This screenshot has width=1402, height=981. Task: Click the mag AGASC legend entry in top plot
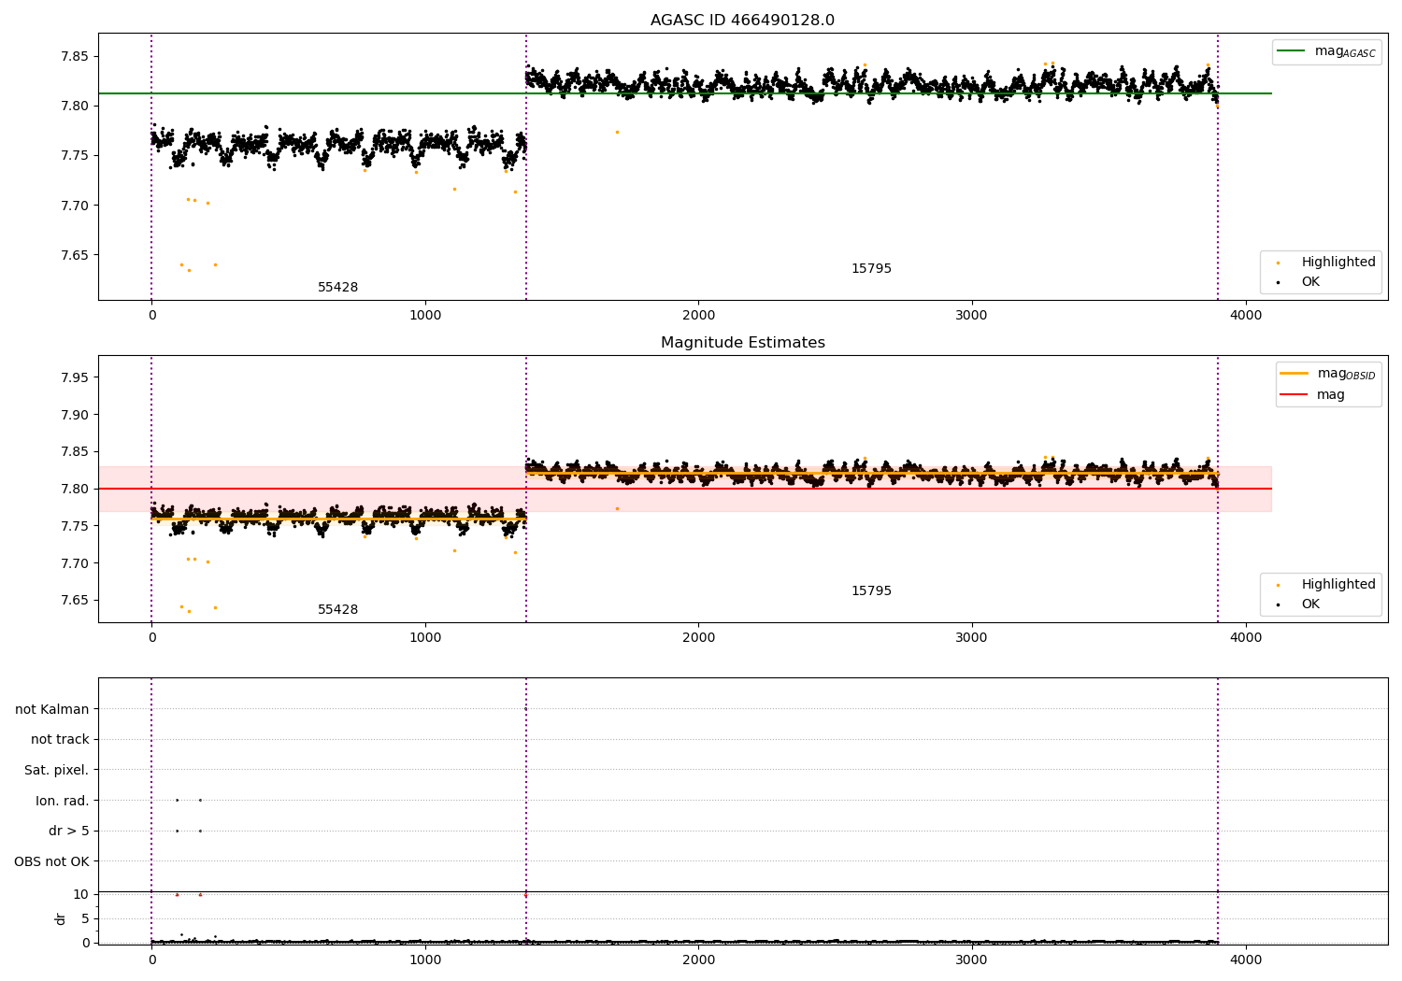(x=1327, y=51)
